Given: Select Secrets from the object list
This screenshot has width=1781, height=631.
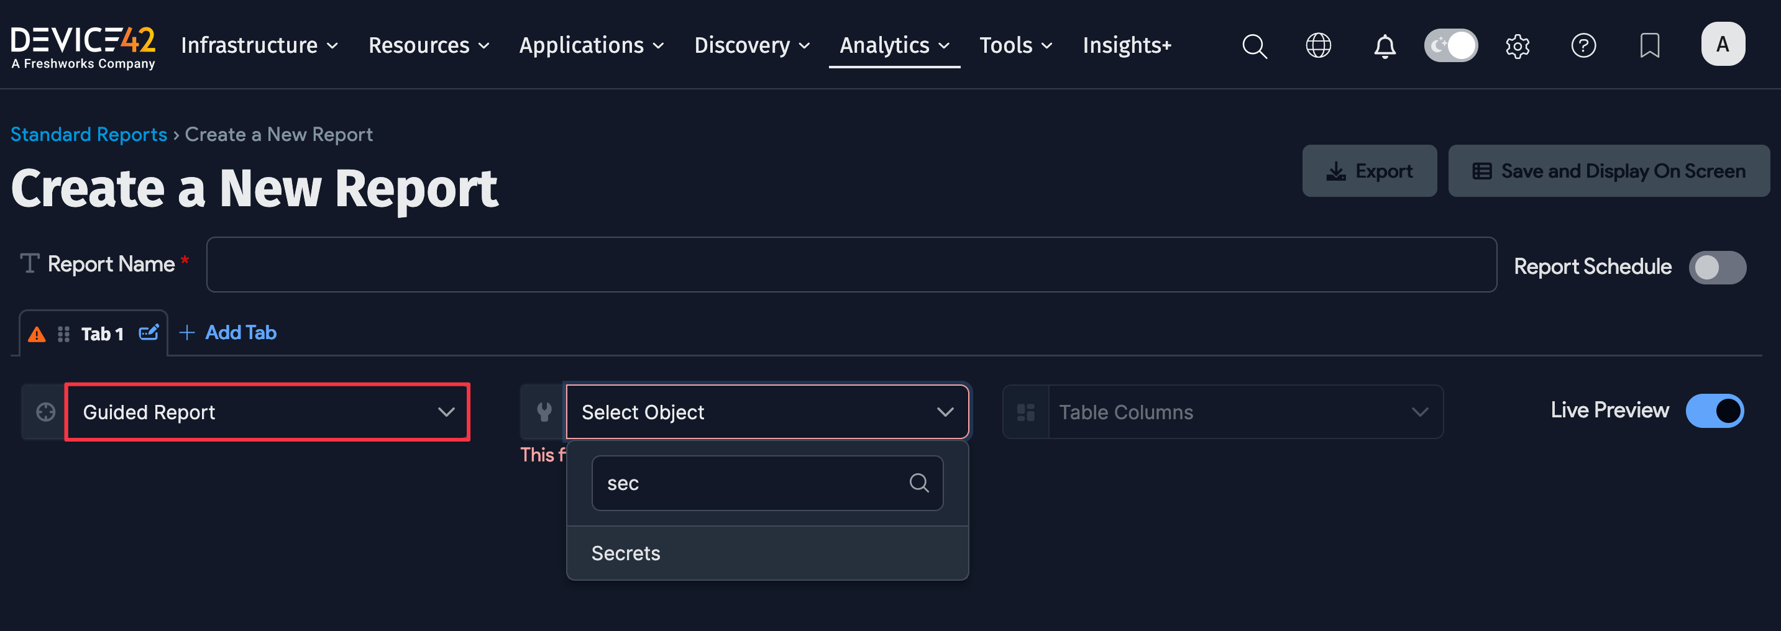Looking at the screenshot, I should 626,553.
